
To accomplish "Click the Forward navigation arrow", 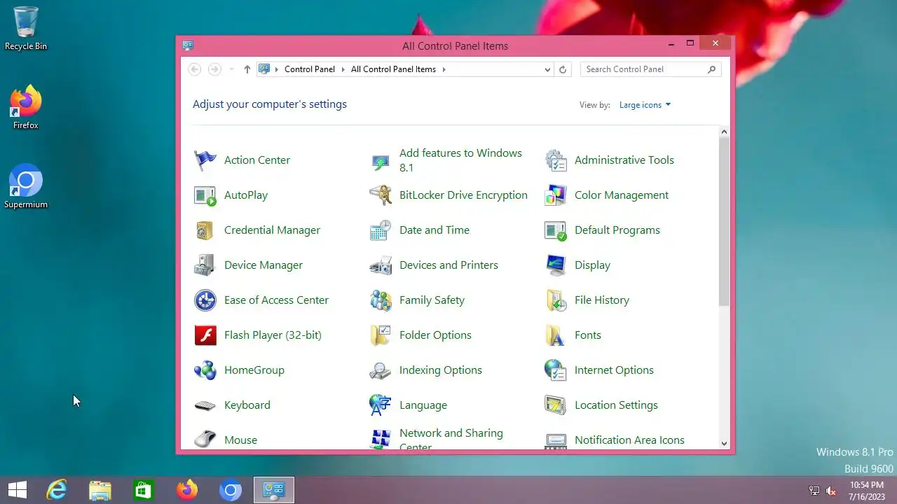I will (214, 69).
